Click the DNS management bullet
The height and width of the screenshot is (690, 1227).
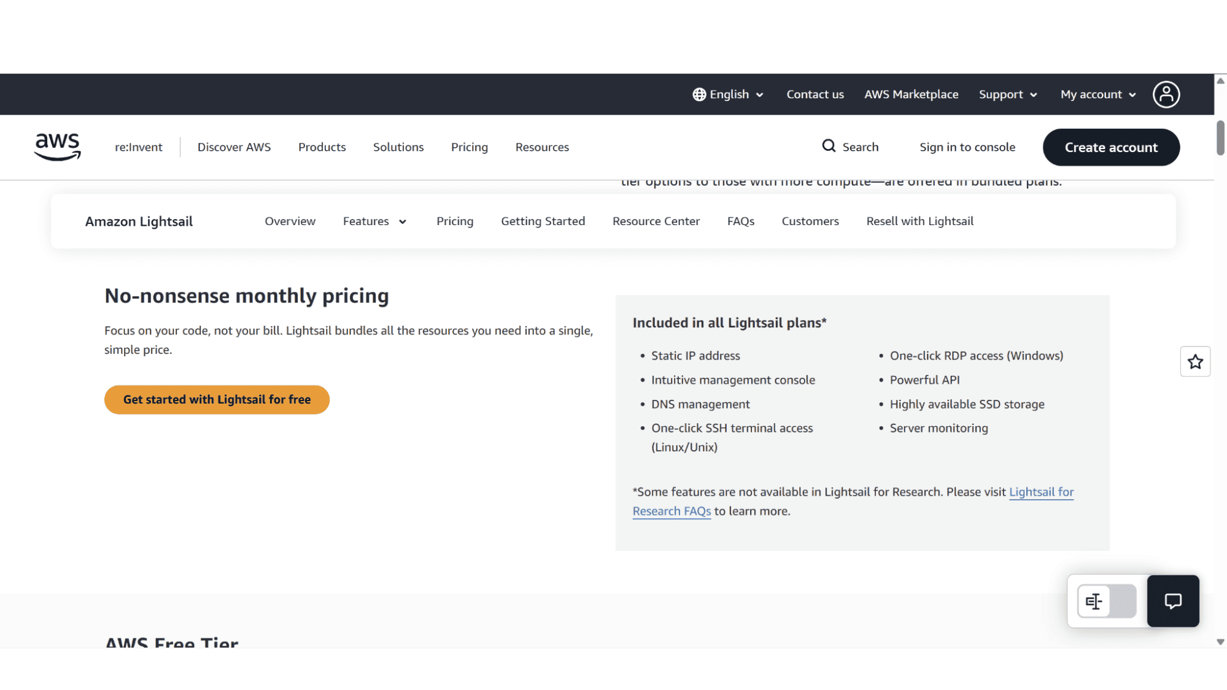700,404
